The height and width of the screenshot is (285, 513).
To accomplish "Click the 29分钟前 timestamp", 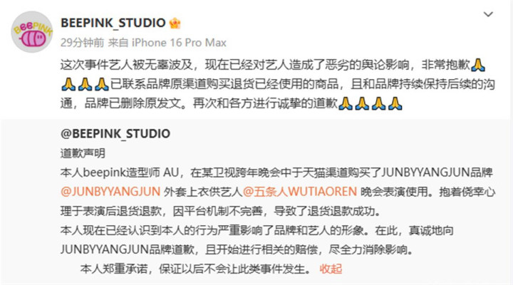I will [82, 43].
